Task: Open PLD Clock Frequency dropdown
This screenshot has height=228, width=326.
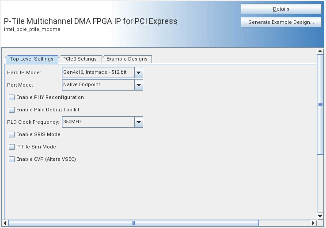Action: 139,122
